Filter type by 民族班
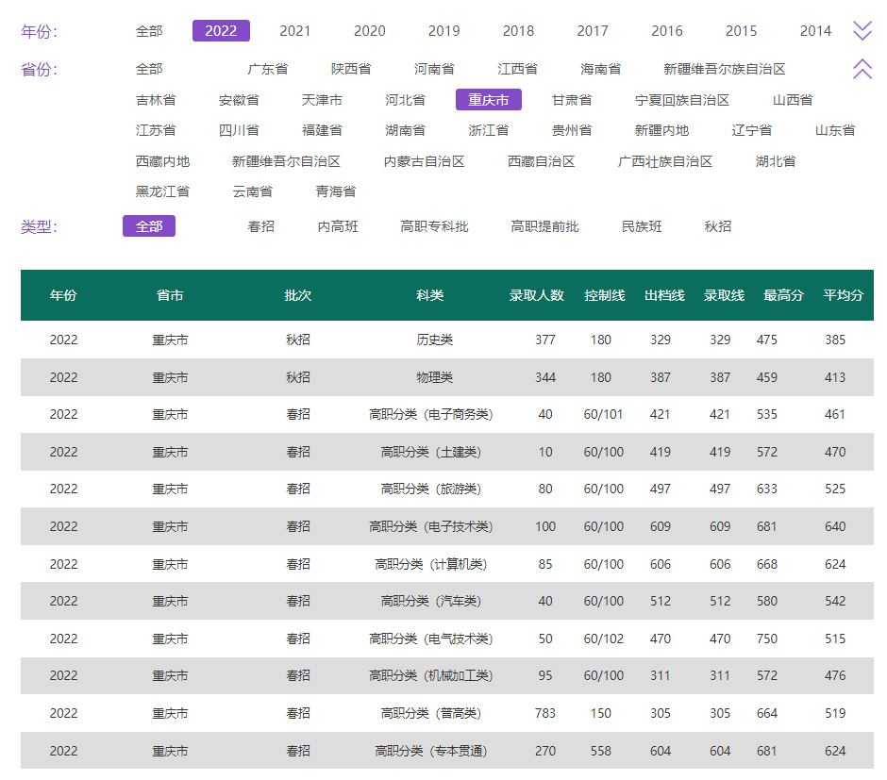 click(x=642, y=226)
